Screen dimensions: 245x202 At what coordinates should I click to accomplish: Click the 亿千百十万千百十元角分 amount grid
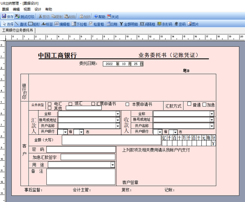189,141
